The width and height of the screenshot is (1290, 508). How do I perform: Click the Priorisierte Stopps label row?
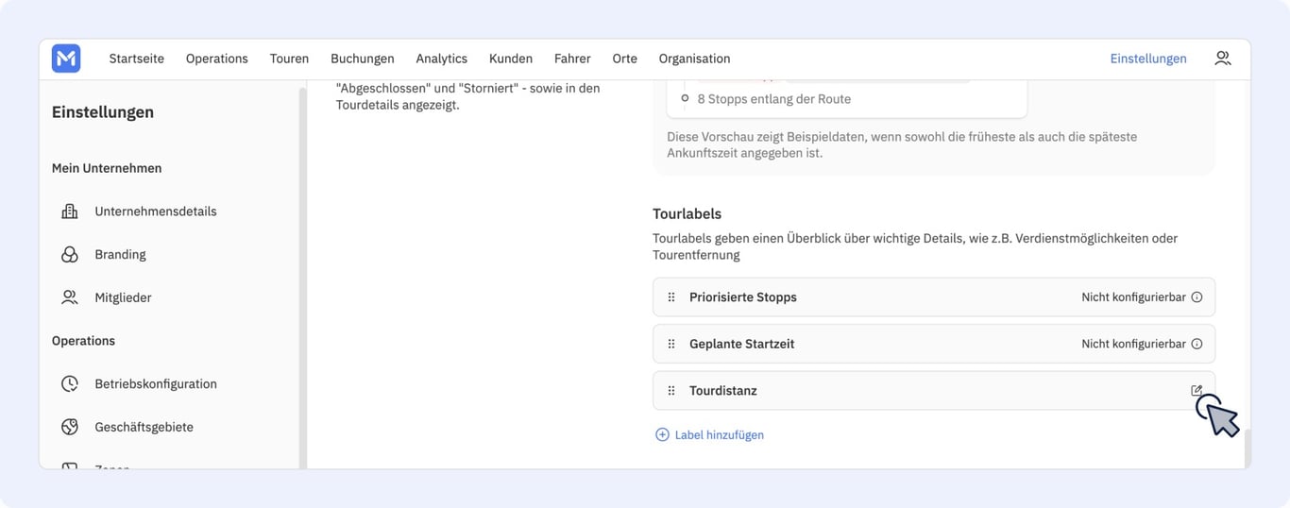933,296
